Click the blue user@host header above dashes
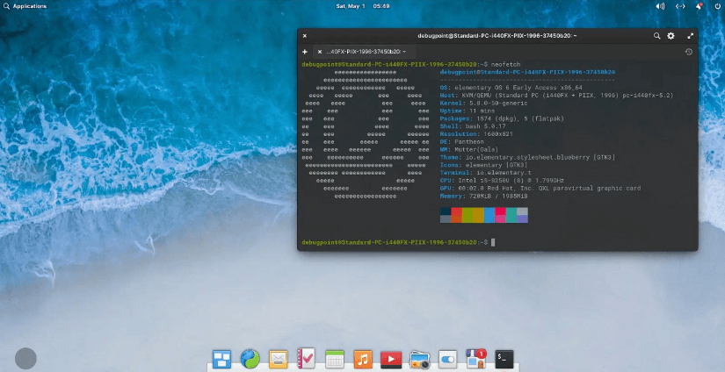This screenshot has width=725, height=372. 527,72
